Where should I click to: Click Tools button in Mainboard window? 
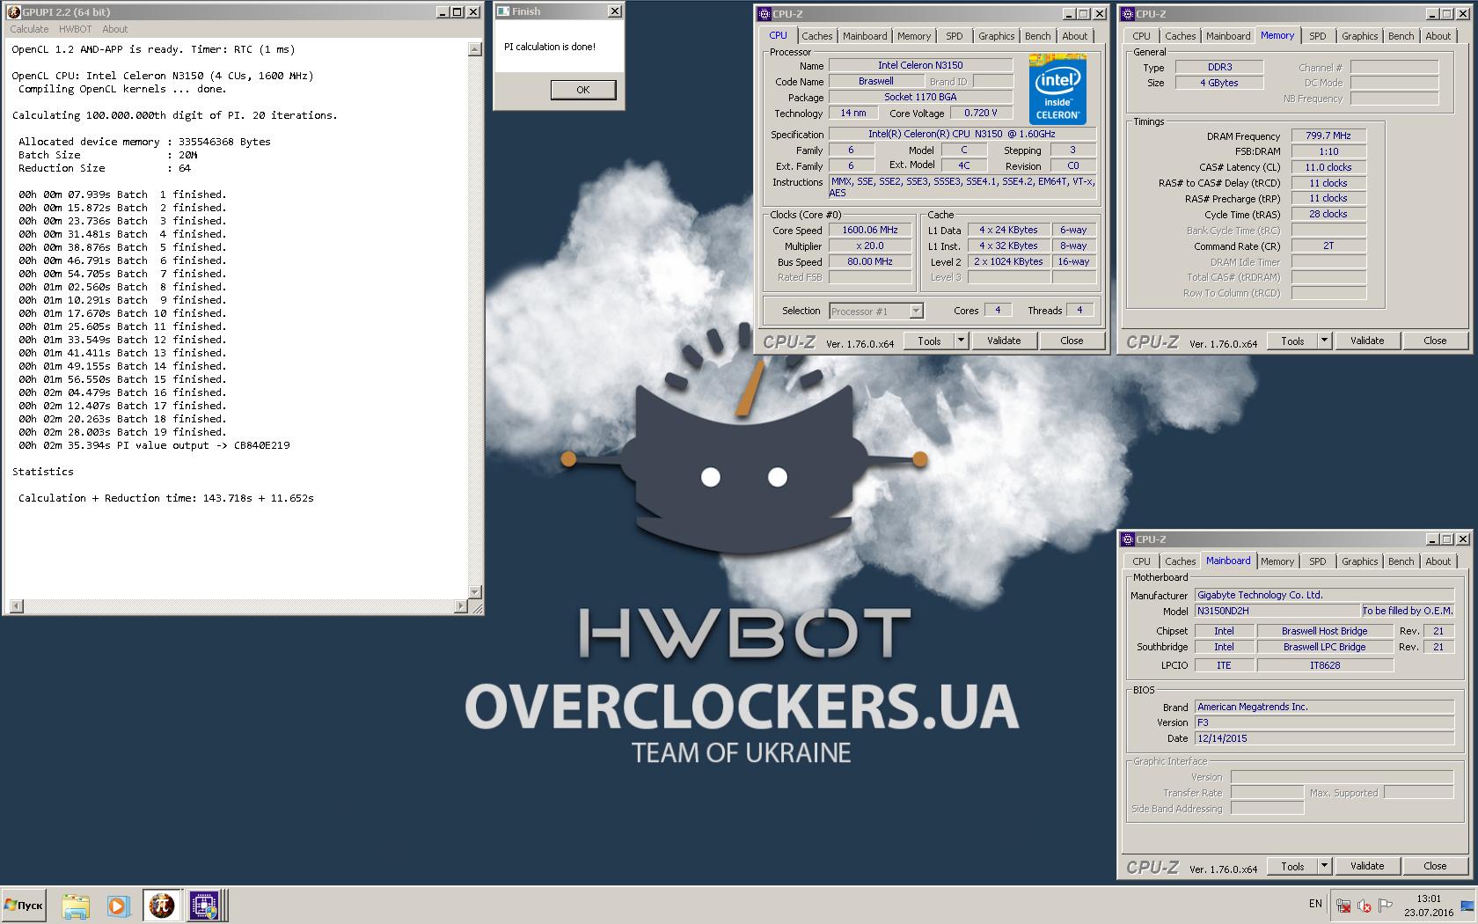point(1292,866)
